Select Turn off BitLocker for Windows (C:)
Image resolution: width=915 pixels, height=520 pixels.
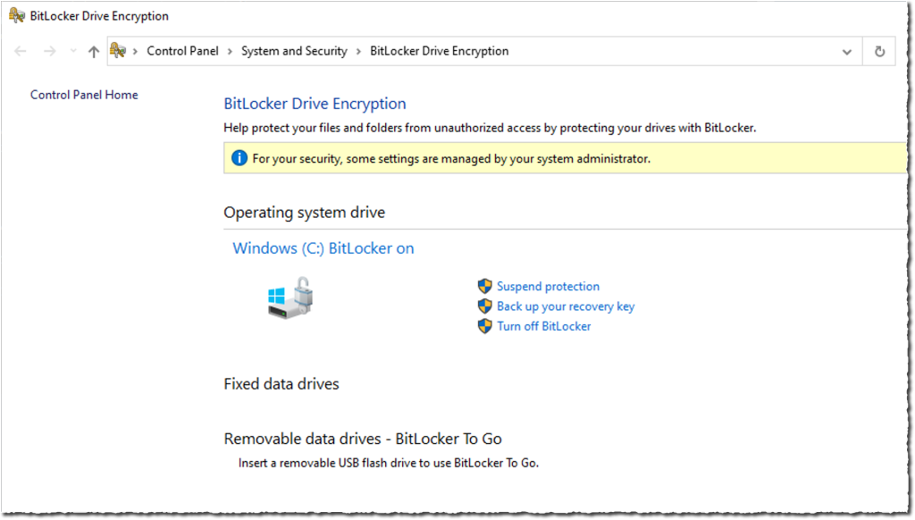click(x=544, y=326)
